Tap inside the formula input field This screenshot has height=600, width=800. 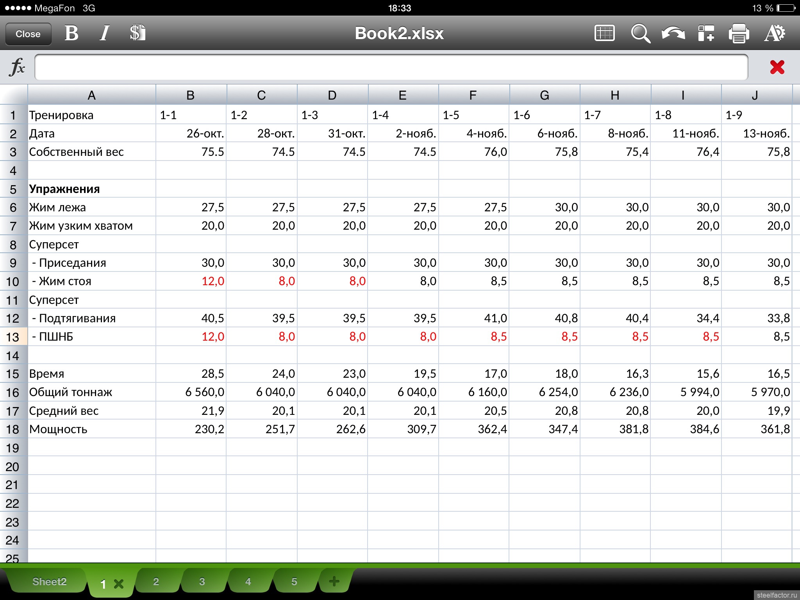click(x=391, y=67)
